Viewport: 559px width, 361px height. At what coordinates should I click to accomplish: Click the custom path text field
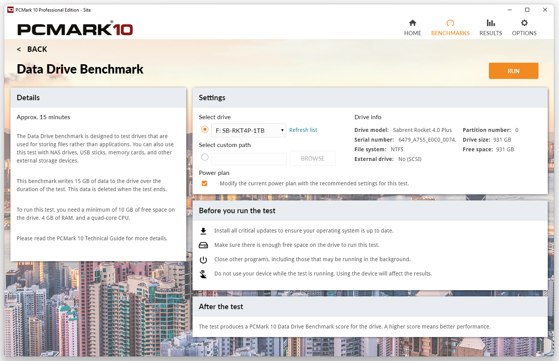tap(249, 159)
